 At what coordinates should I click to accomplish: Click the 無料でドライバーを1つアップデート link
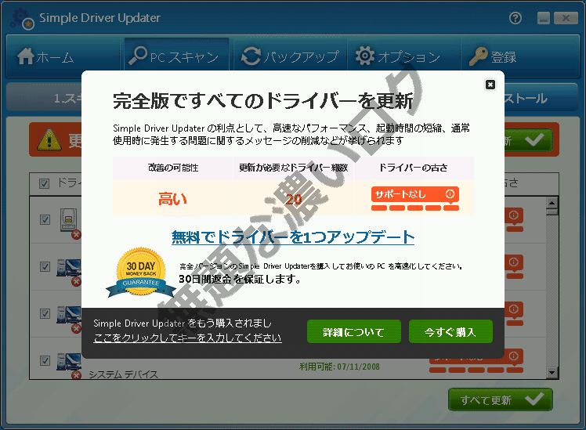pyautogui.click(x=293, y=237)
